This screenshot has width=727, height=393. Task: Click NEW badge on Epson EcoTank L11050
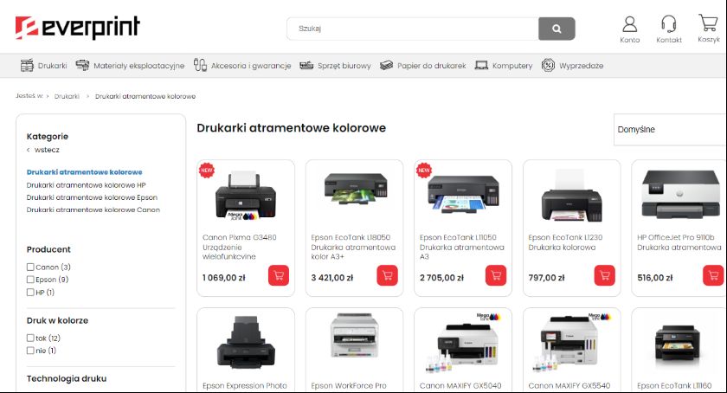424,171
